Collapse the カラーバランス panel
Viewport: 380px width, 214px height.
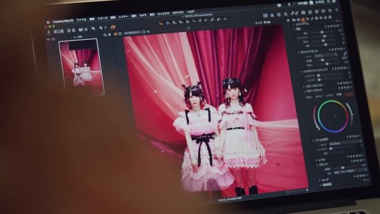[305, 91]
